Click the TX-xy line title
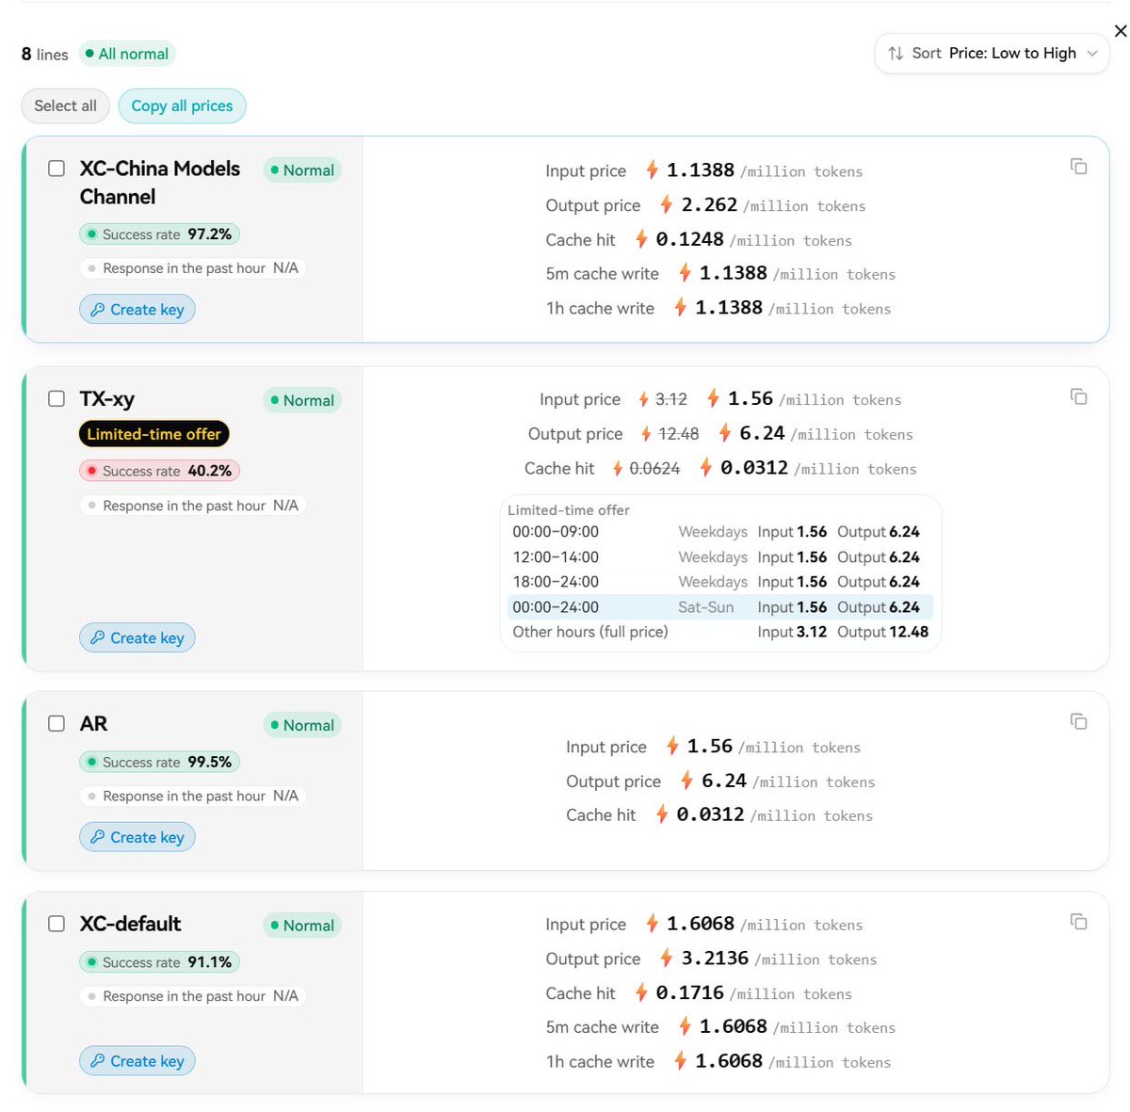The height and width of the screenshot is (1112, 1130). [107, 399]
